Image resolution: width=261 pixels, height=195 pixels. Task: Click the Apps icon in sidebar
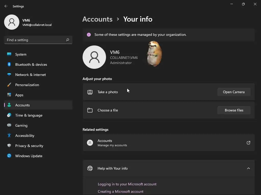pos(9,95)
